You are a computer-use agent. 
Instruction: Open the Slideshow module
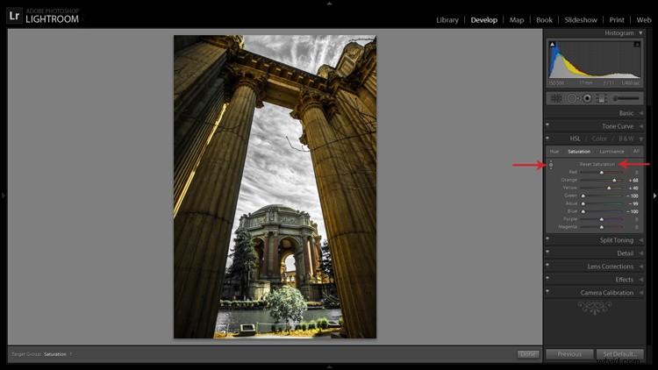pos(581,19)
